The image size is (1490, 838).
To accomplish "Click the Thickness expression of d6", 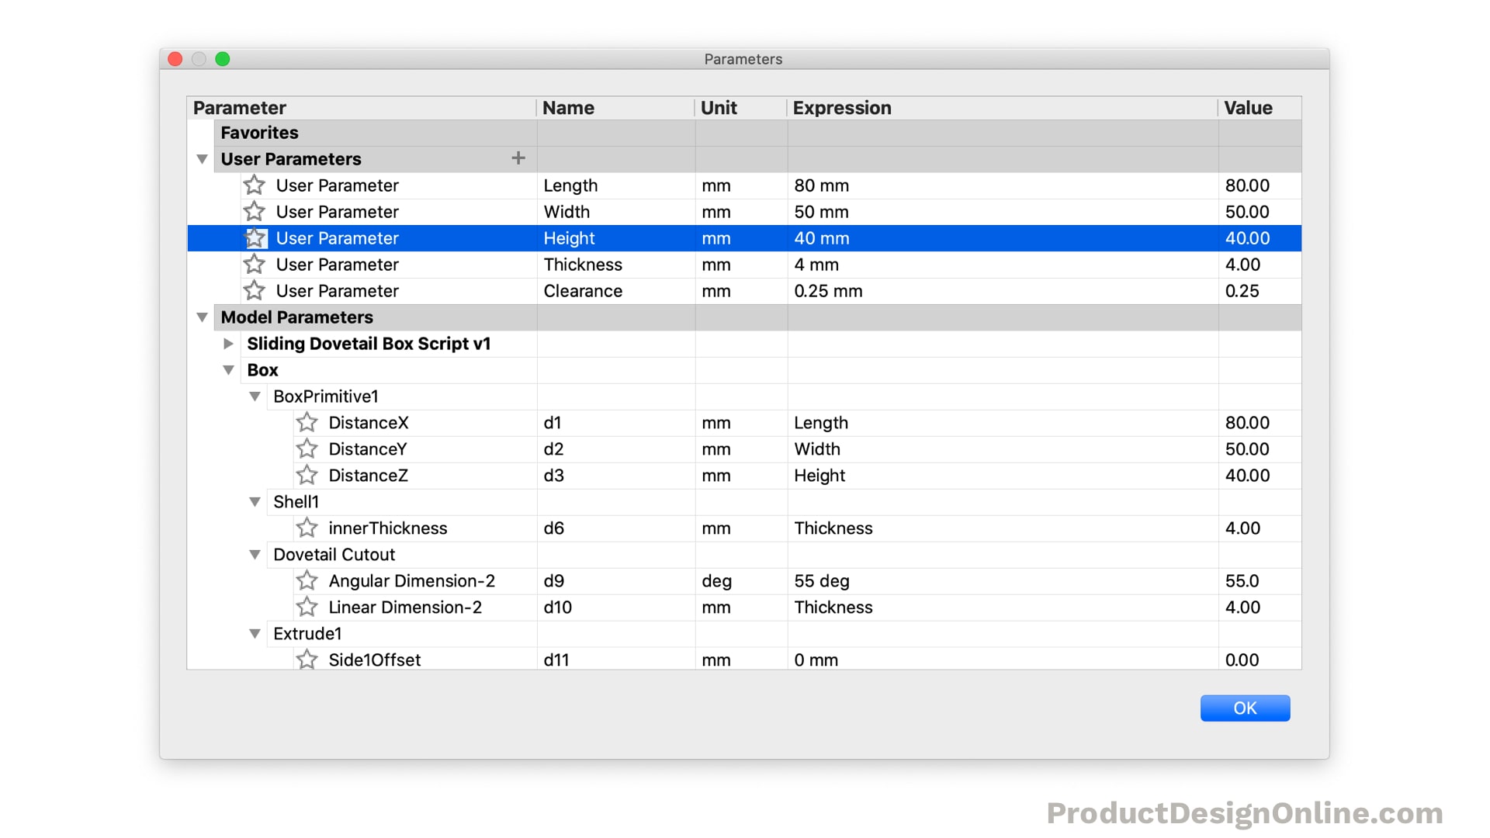I will coord(1003,528).
